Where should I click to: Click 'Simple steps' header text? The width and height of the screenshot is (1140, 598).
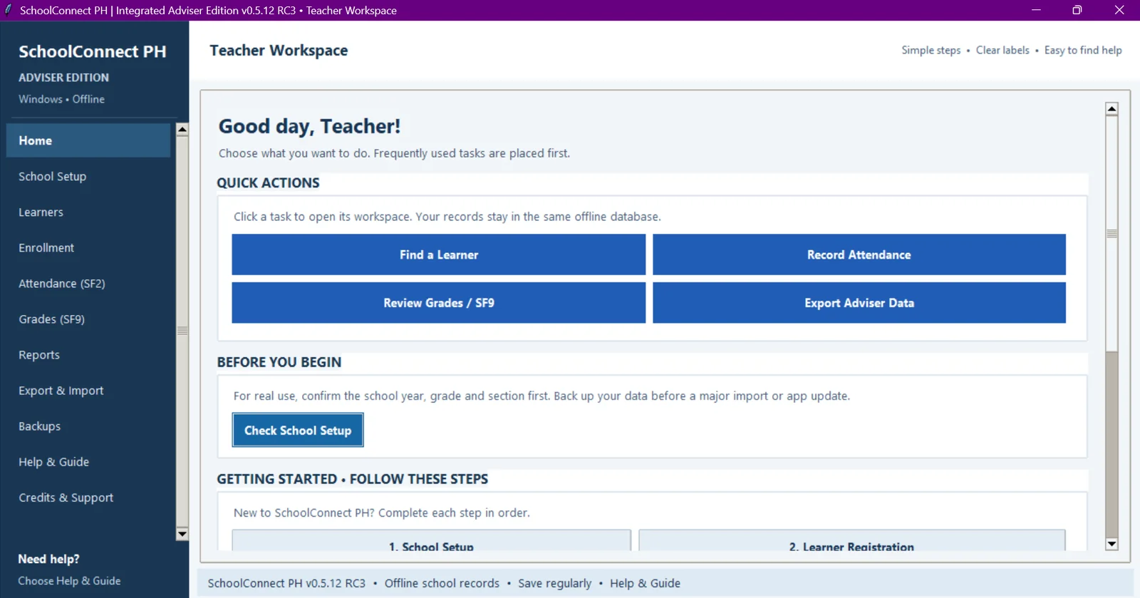click(931, 50)
